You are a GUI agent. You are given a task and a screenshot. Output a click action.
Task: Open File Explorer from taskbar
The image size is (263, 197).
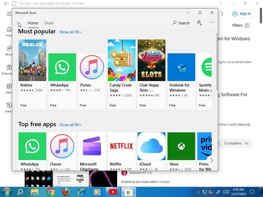pyautogui.click(x=35, y=192)
